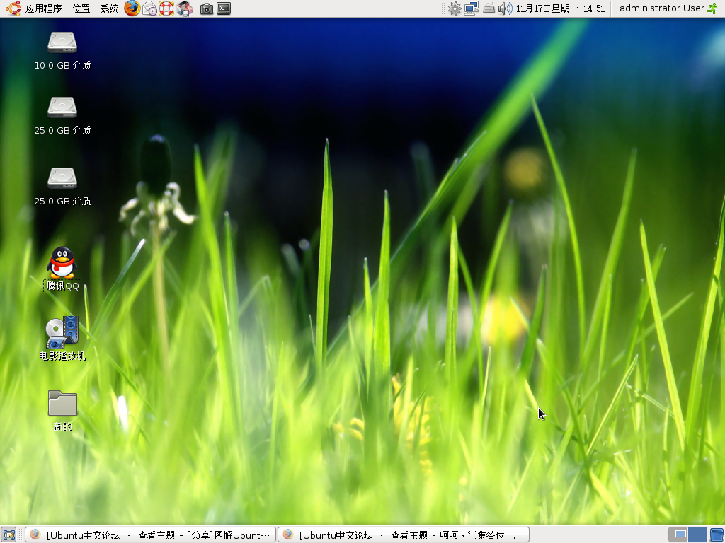Switch to the first workspace

678,535
